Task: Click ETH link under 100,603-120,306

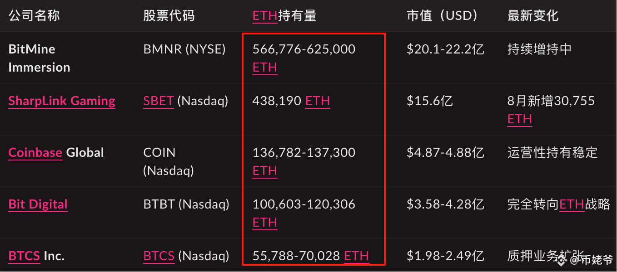Action: click(x=265, y=223)
